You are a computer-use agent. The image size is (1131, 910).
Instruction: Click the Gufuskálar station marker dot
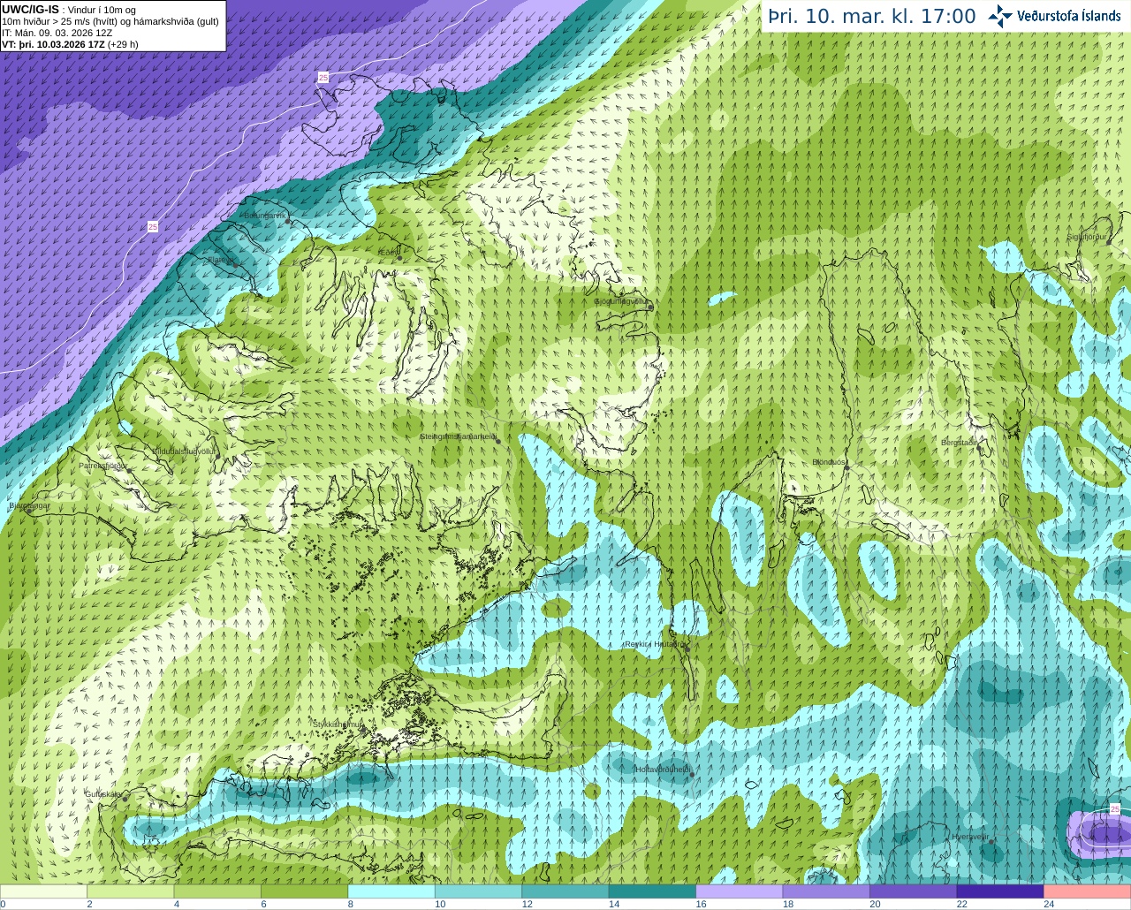(125, 799)
